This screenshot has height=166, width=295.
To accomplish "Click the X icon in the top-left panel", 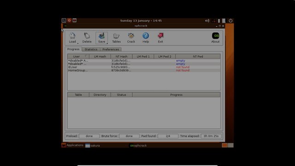I will 64,20.
